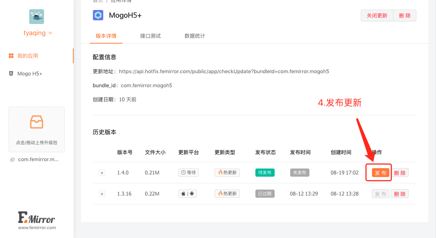
Task: Click the paperclip attachment icon
Action: [13, 160]
